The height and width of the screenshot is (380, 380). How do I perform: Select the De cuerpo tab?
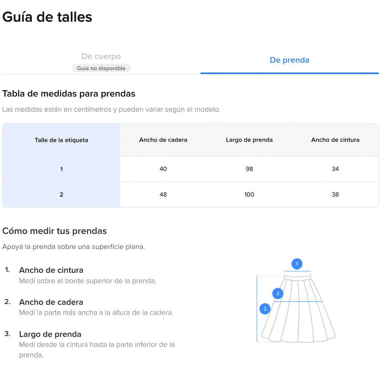[101, 56]
